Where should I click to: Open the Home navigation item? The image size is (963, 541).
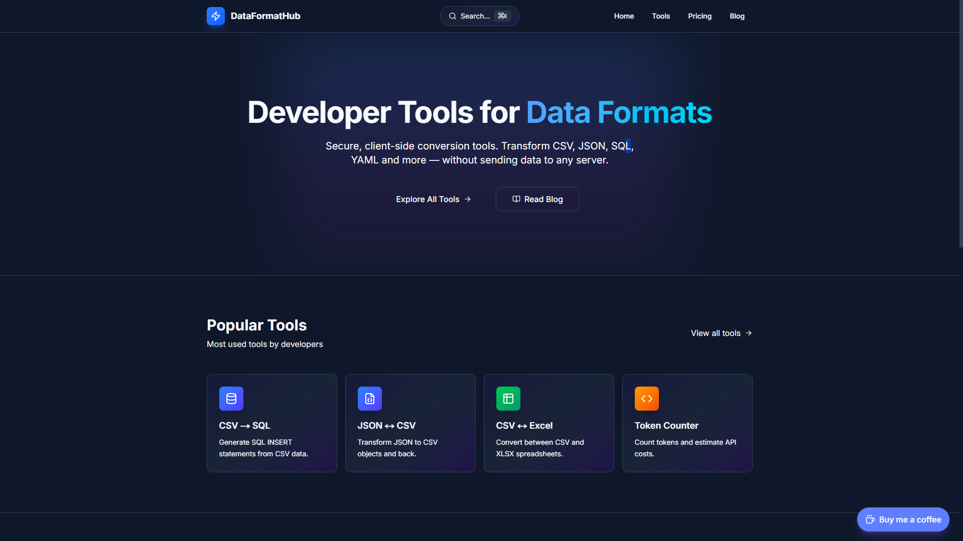[x=624, y=16]
